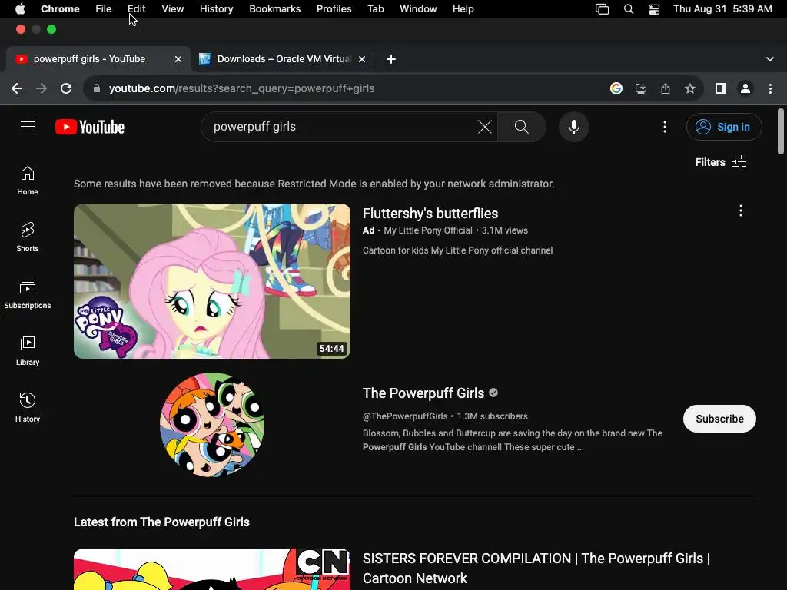Click The Powerpuff Girls channel avatar
The height and width of the screenshot is (590, 787).
[x=212, y=425]
